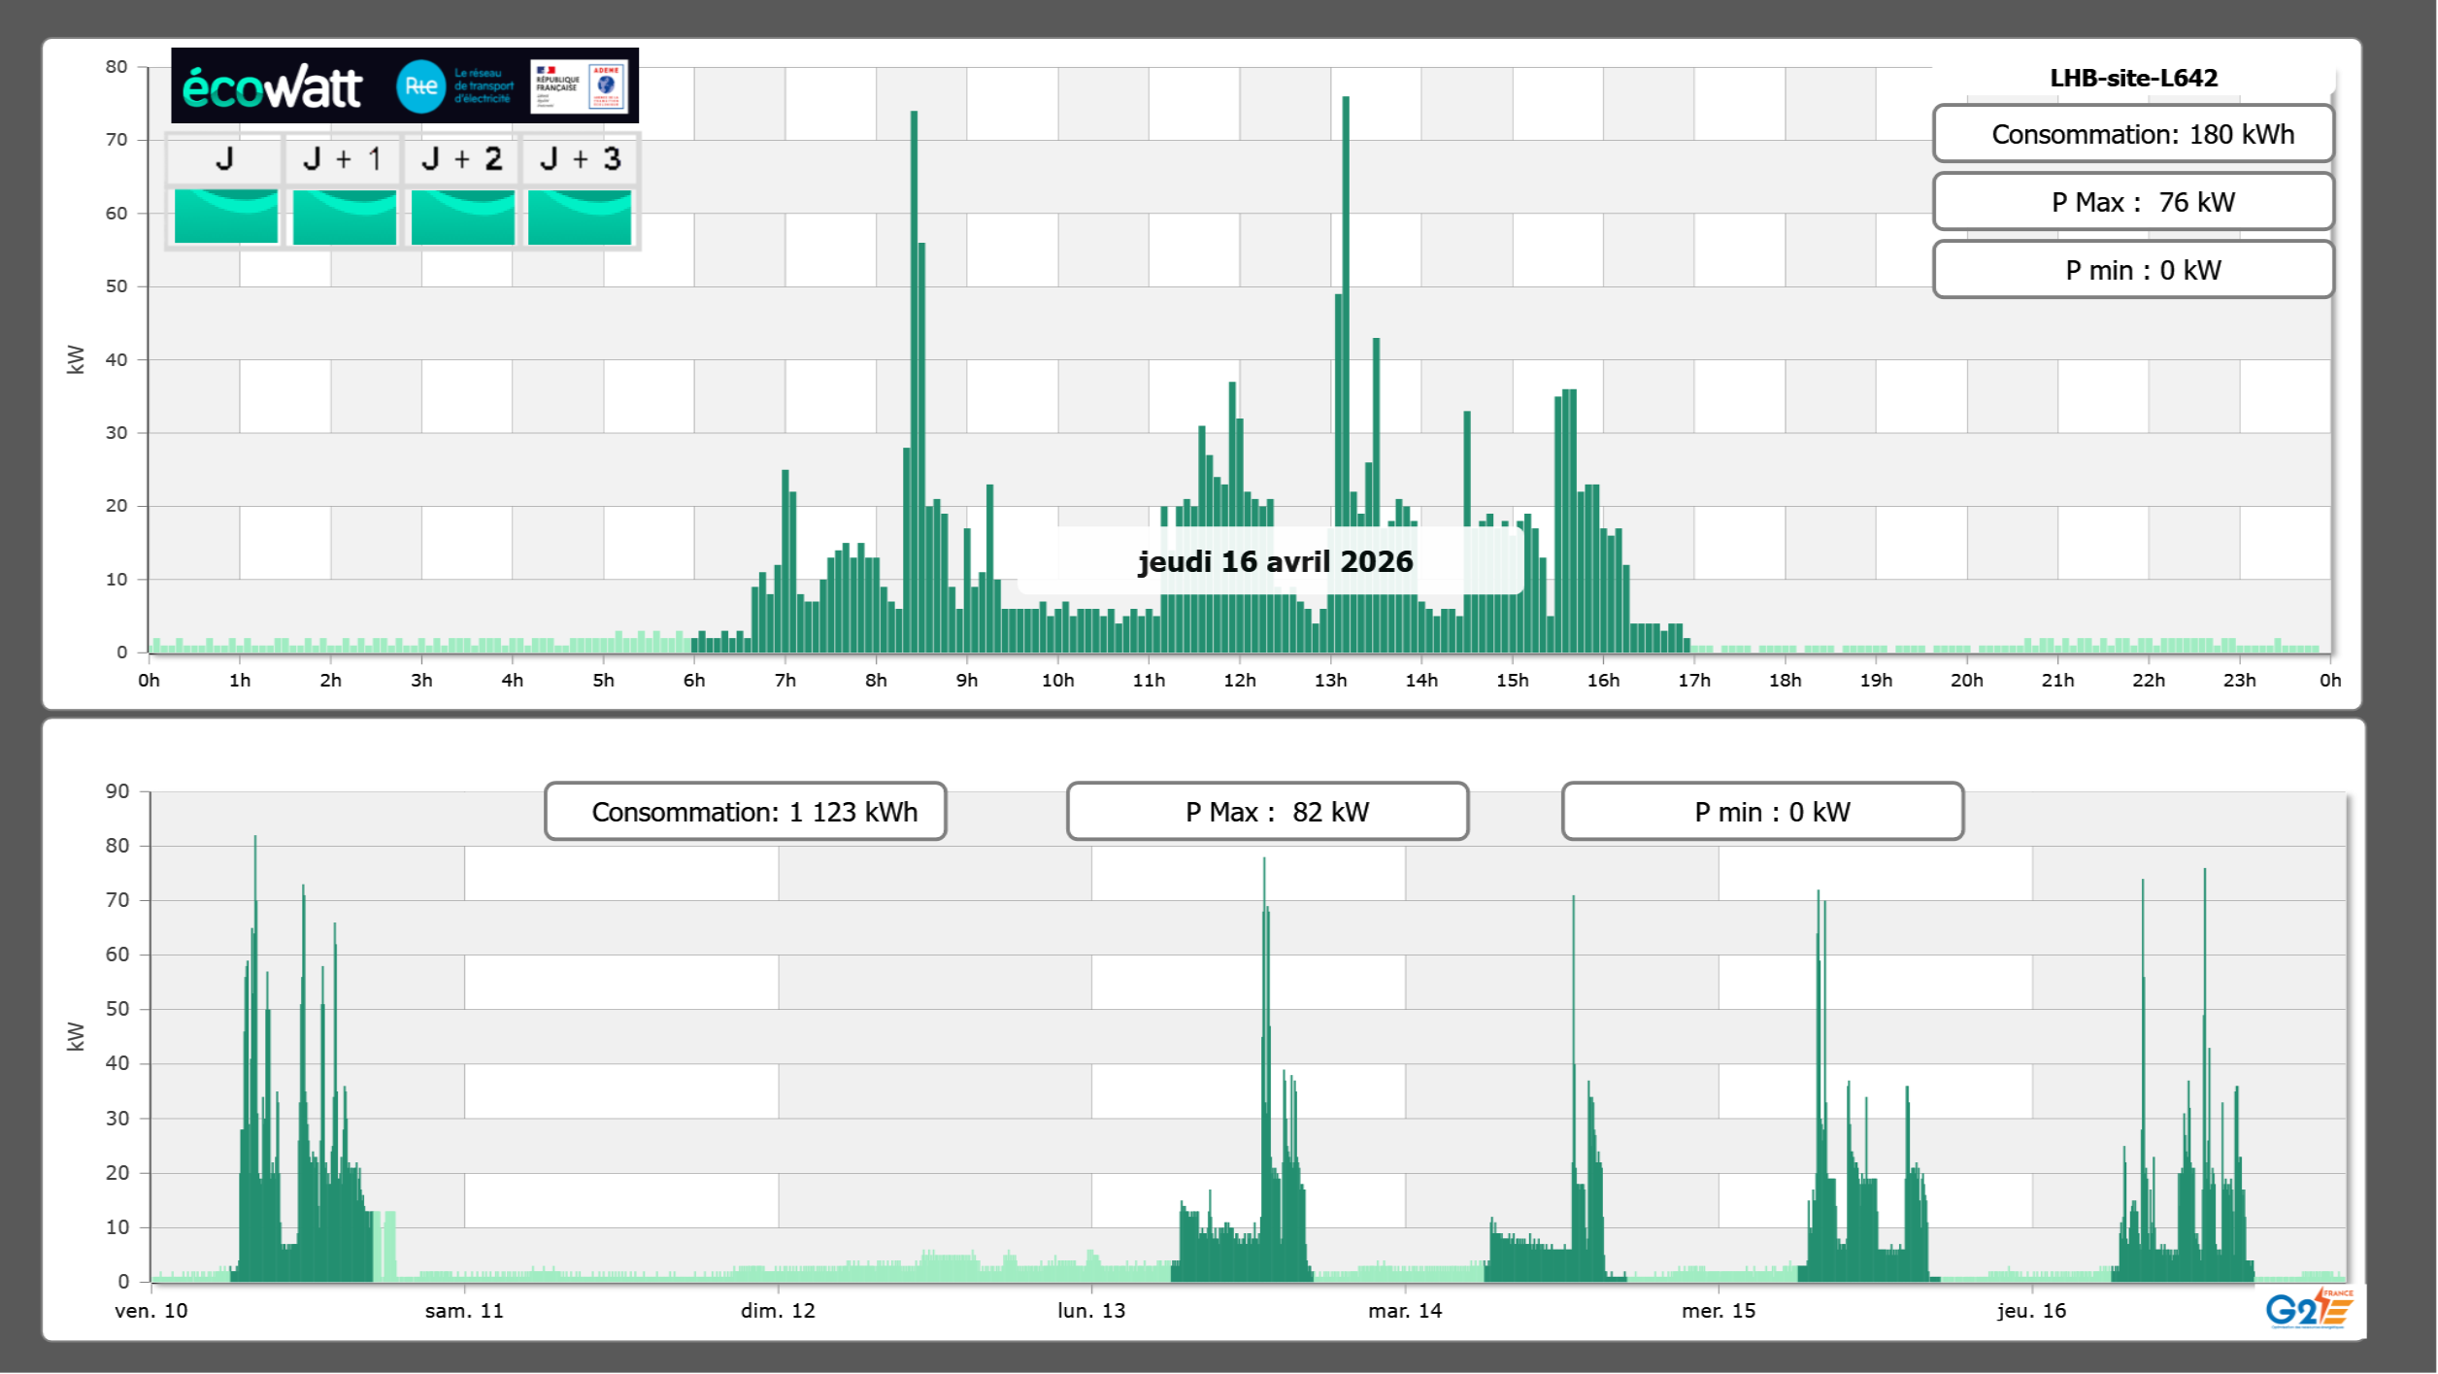Click the green signal icon under J + 3

[x=580, y=217]
